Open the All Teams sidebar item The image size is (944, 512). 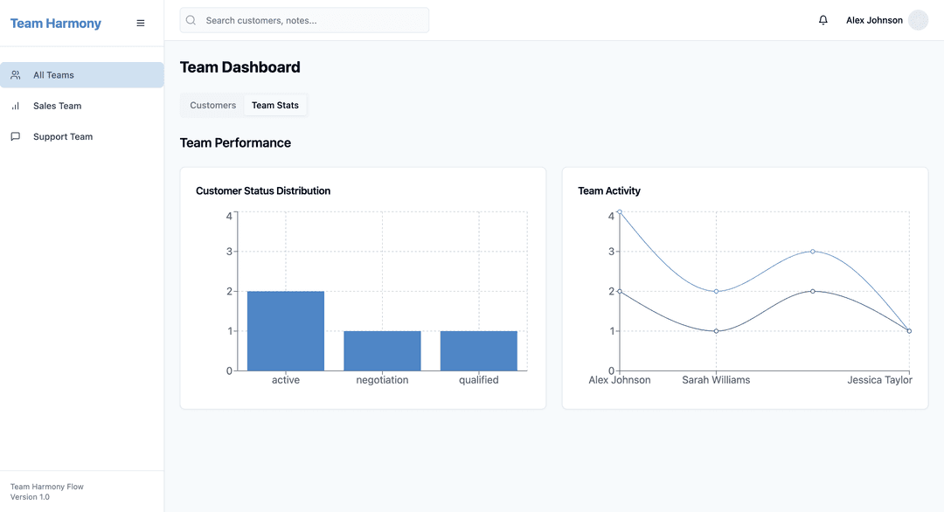point(81,75)
